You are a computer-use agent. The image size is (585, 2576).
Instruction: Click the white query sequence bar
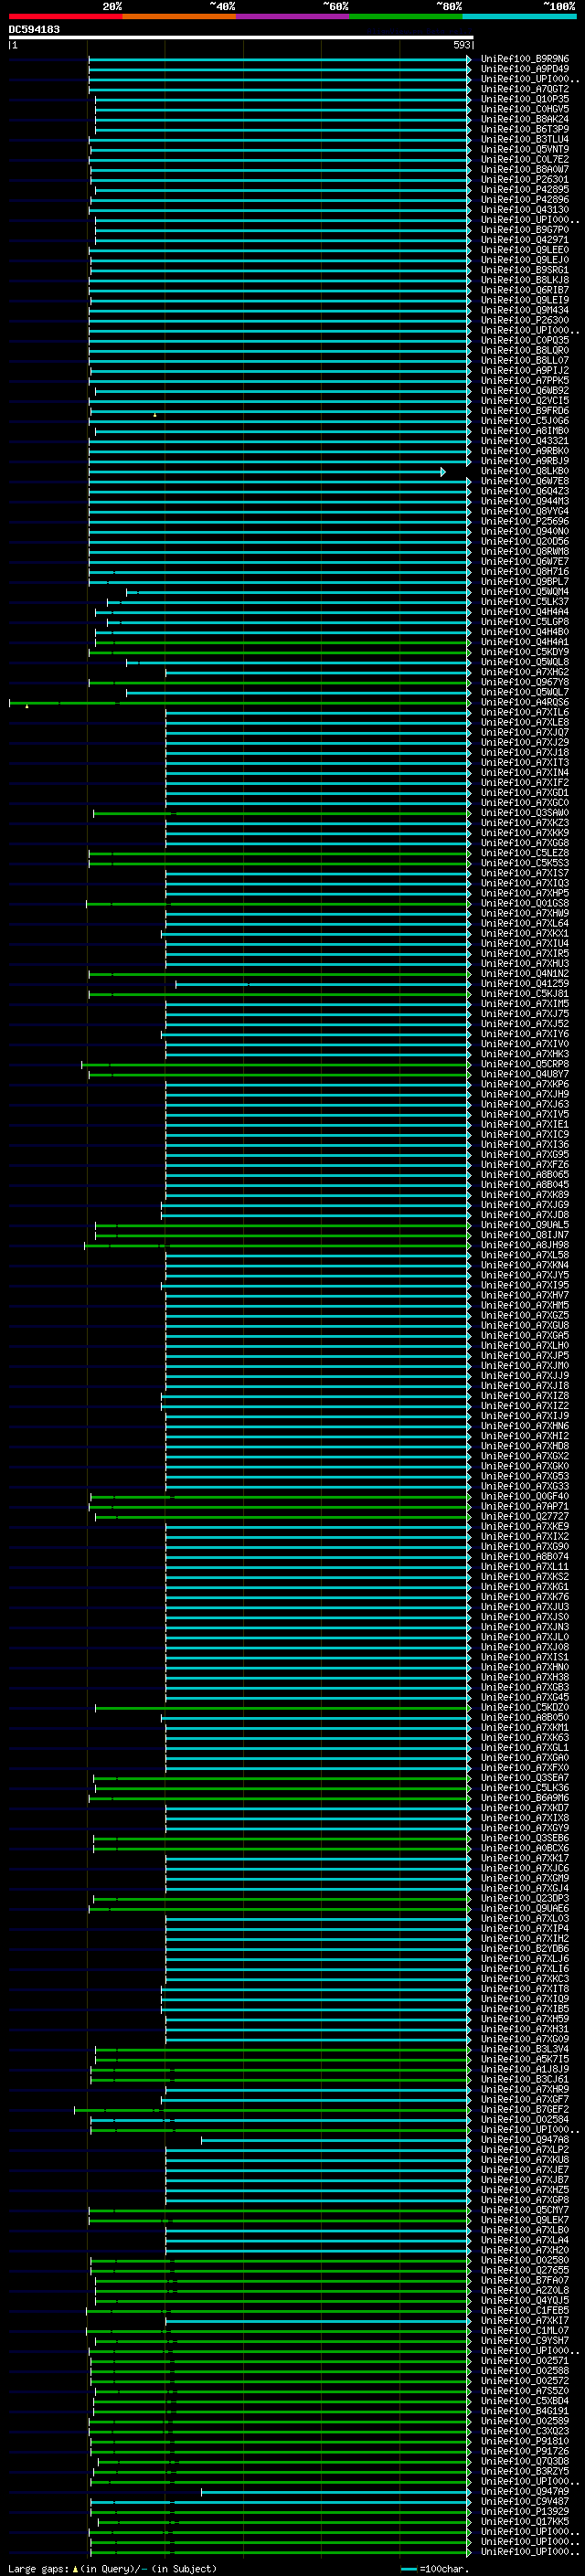tap(241, 37)
